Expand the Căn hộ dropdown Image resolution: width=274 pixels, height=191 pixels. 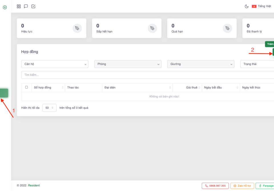(x=55, y=64)
